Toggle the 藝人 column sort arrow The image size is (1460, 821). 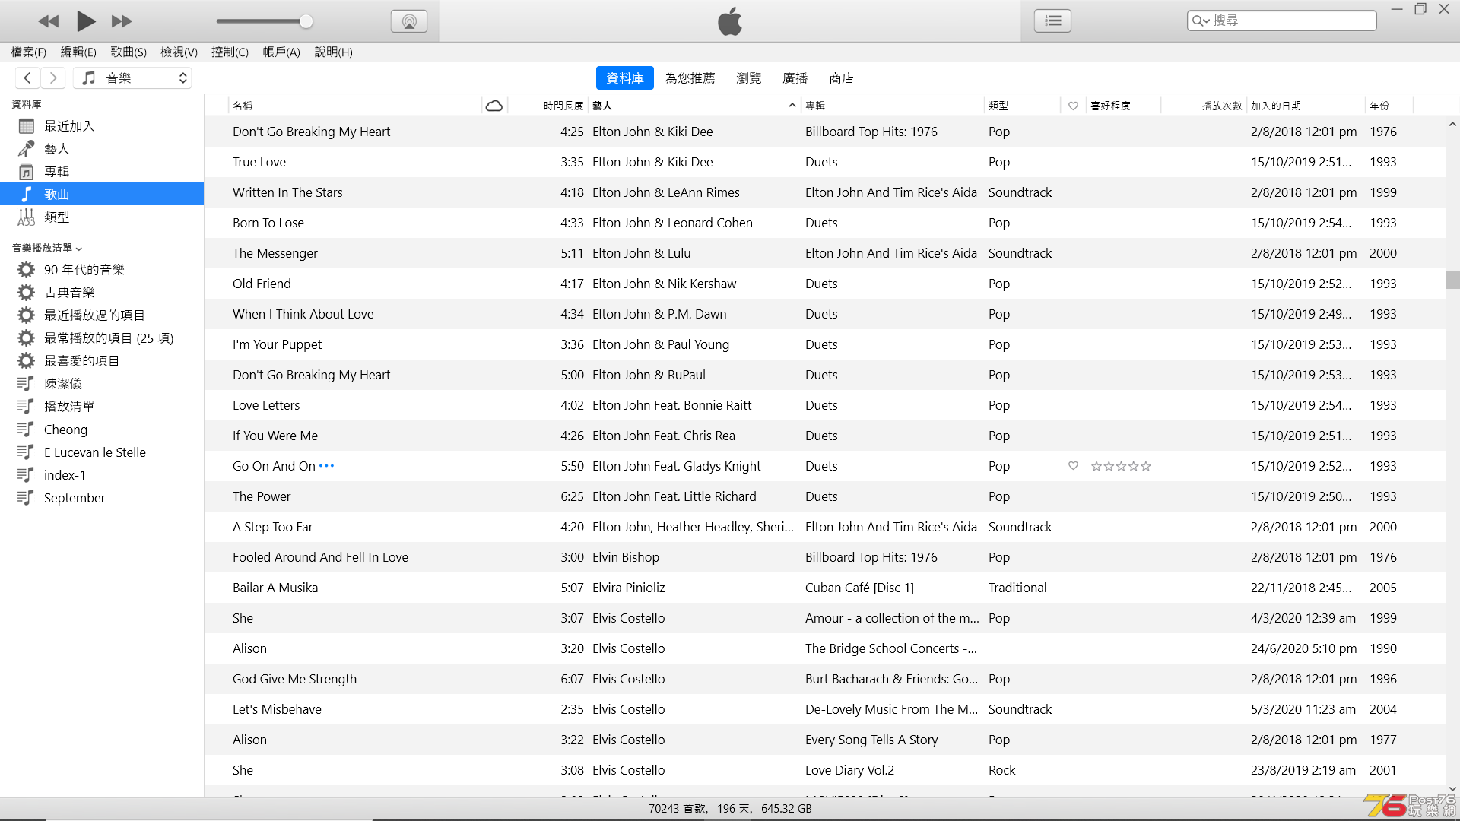(792, 106)
